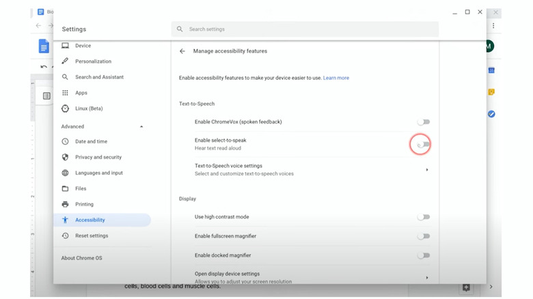The image size is (533, 299).
Task: Click the Printing printer icon
Action: pos(65,204)
